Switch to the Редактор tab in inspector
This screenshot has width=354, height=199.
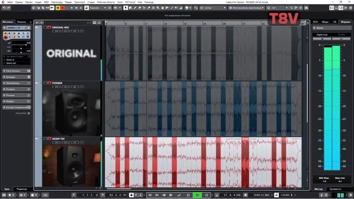pos(22,189)
